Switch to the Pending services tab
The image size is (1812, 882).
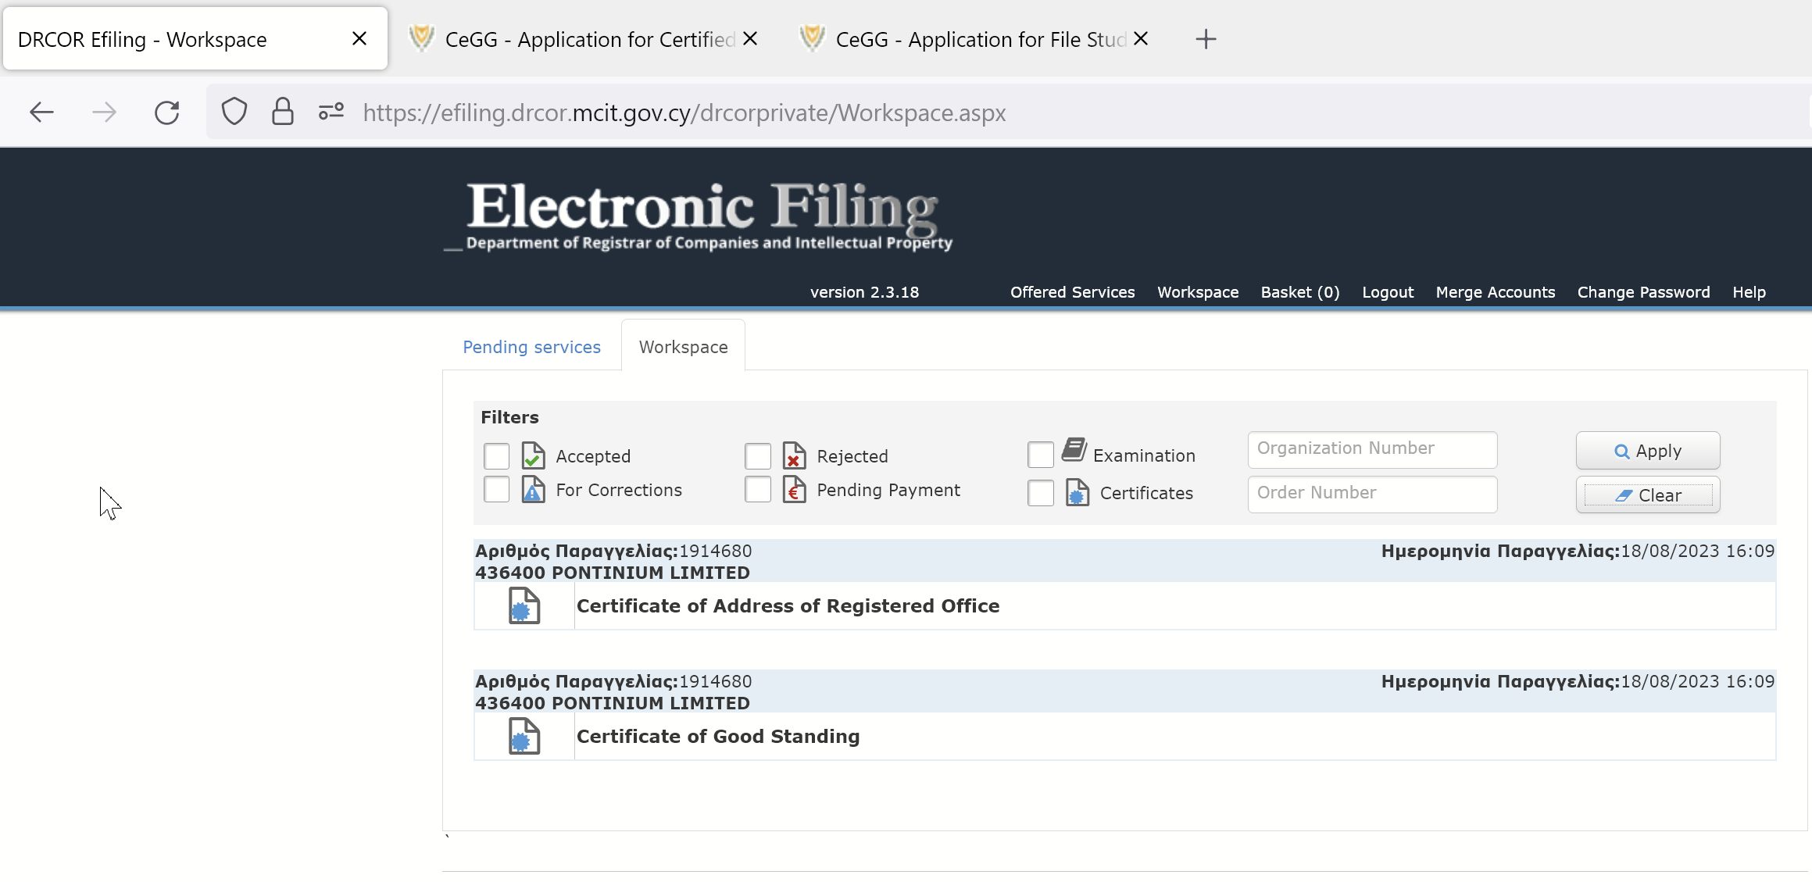point(531,347)
